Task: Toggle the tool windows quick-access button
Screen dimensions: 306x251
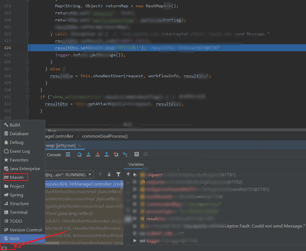Action: click(x=4, y=248)
